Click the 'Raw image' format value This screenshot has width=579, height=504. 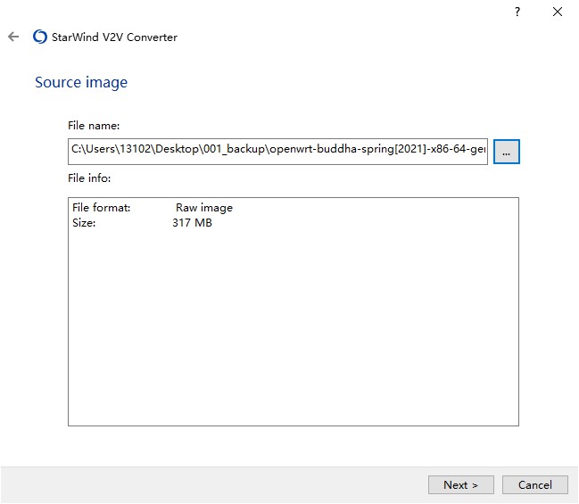(x=203, y=208)
